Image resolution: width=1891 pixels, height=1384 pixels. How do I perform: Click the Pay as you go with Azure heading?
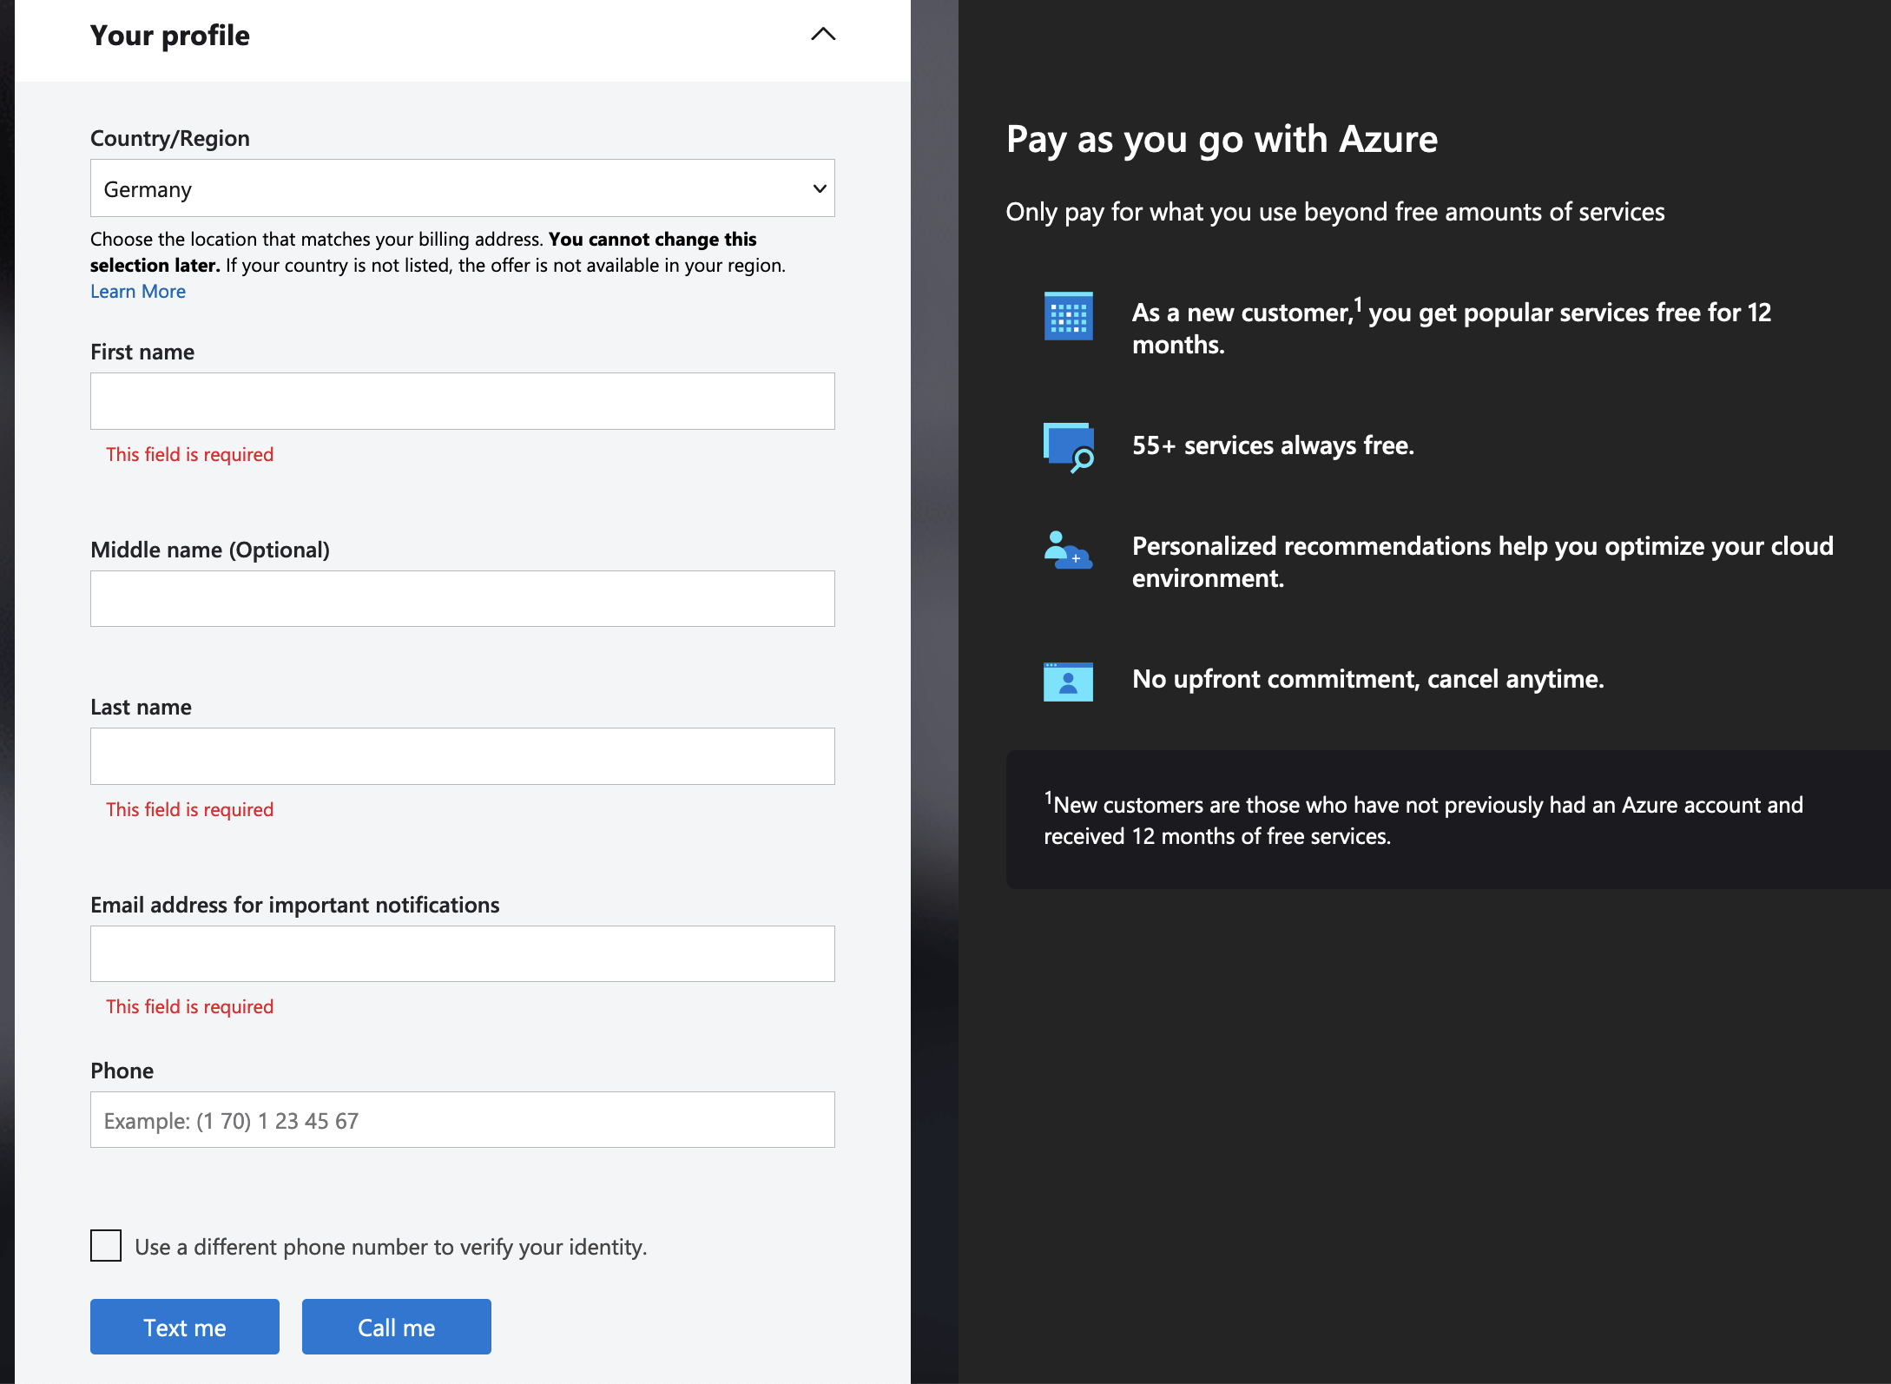click(1222, 139)
